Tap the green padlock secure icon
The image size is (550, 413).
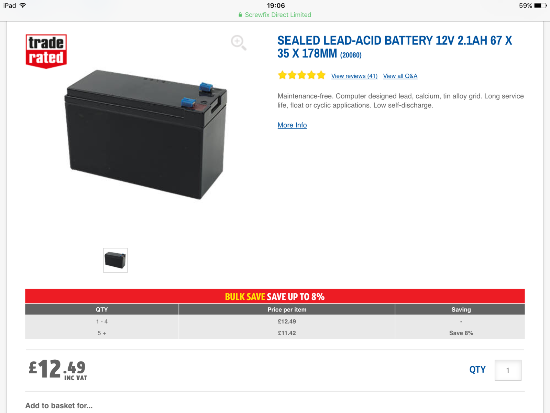pyautogui.click(x=240, y=15)
